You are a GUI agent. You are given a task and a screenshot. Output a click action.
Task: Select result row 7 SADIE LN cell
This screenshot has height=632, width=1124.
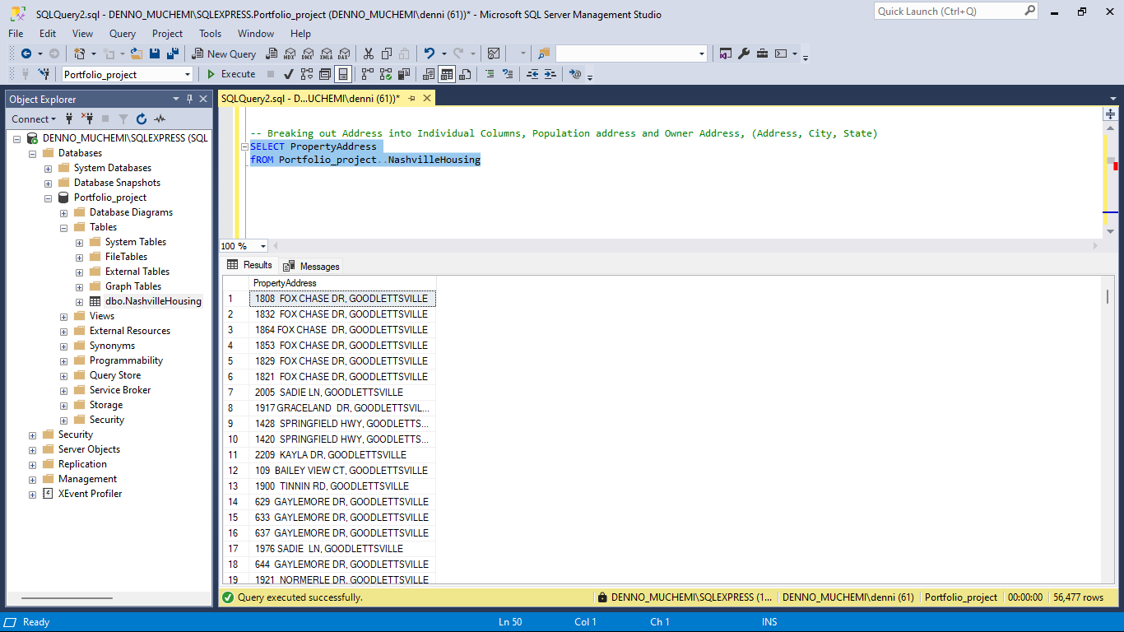[342, 393]
